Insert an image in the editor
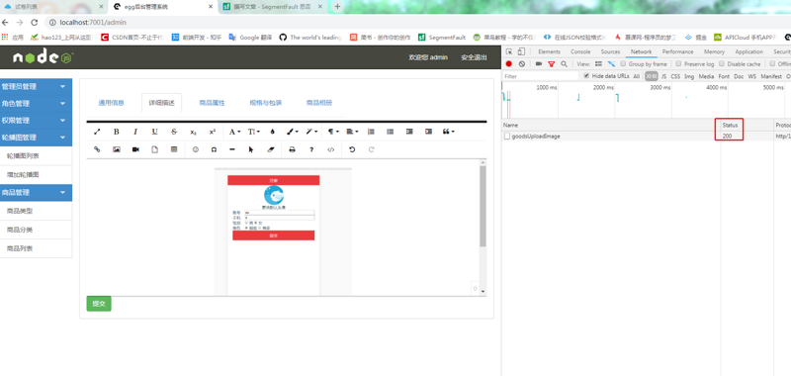The image size is (791, 376). pyautogui.click(x=117, y=149)
